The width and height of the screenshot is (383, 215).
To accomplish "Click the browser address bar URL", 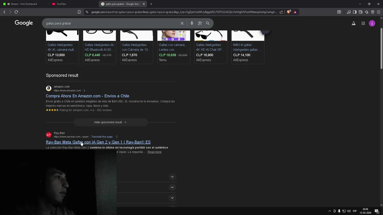I will (x=184, y=12).
